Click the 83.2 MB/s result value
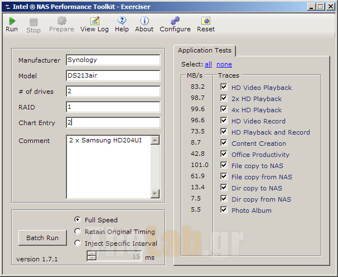 (x=197, y=87)
